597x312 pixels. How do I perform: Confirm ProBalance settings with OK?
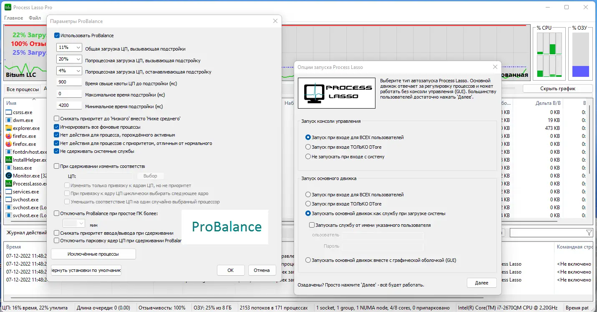(231, 270)
